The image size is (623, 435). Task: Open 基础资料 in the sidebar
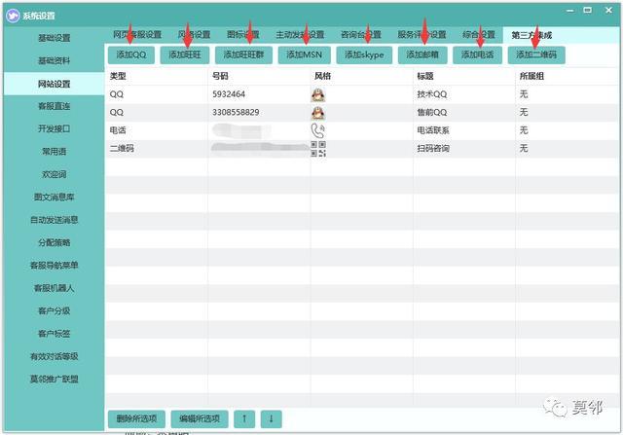[x=55, y=60]
